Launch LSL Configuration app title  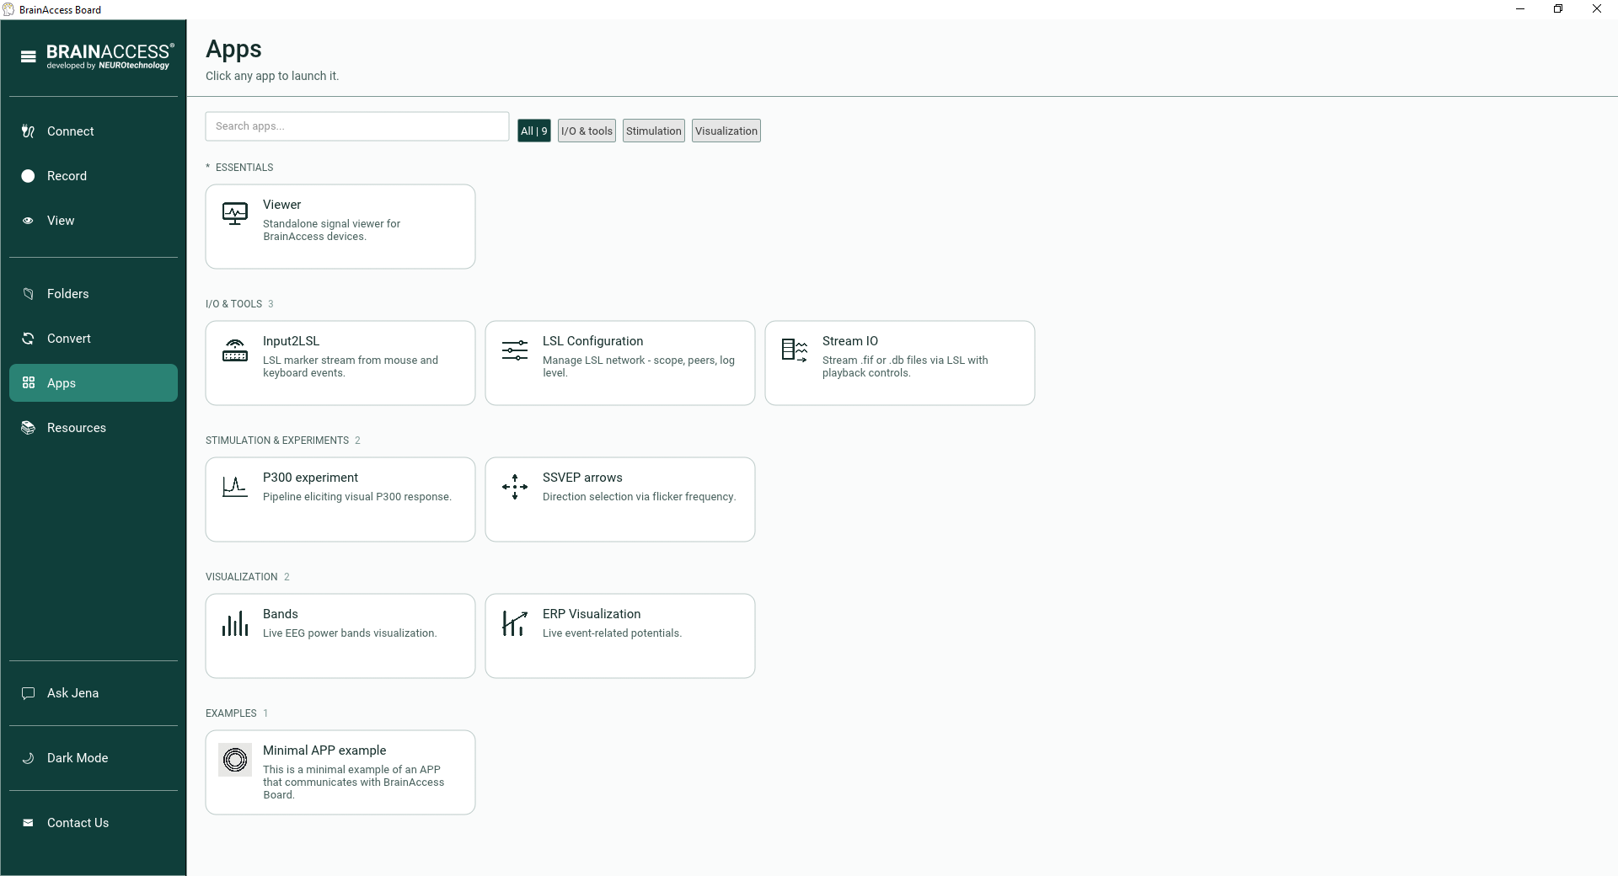(x=592, y=341)
